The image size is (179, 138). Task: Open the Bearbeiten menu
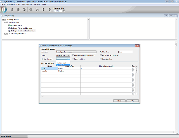pos(11,4)
